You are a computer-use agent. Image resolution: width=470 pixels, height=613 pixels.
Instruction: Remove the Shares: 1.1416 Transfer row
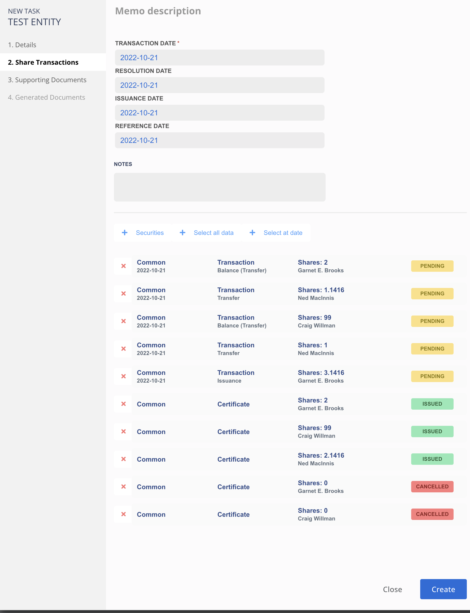tap(123, 294)
